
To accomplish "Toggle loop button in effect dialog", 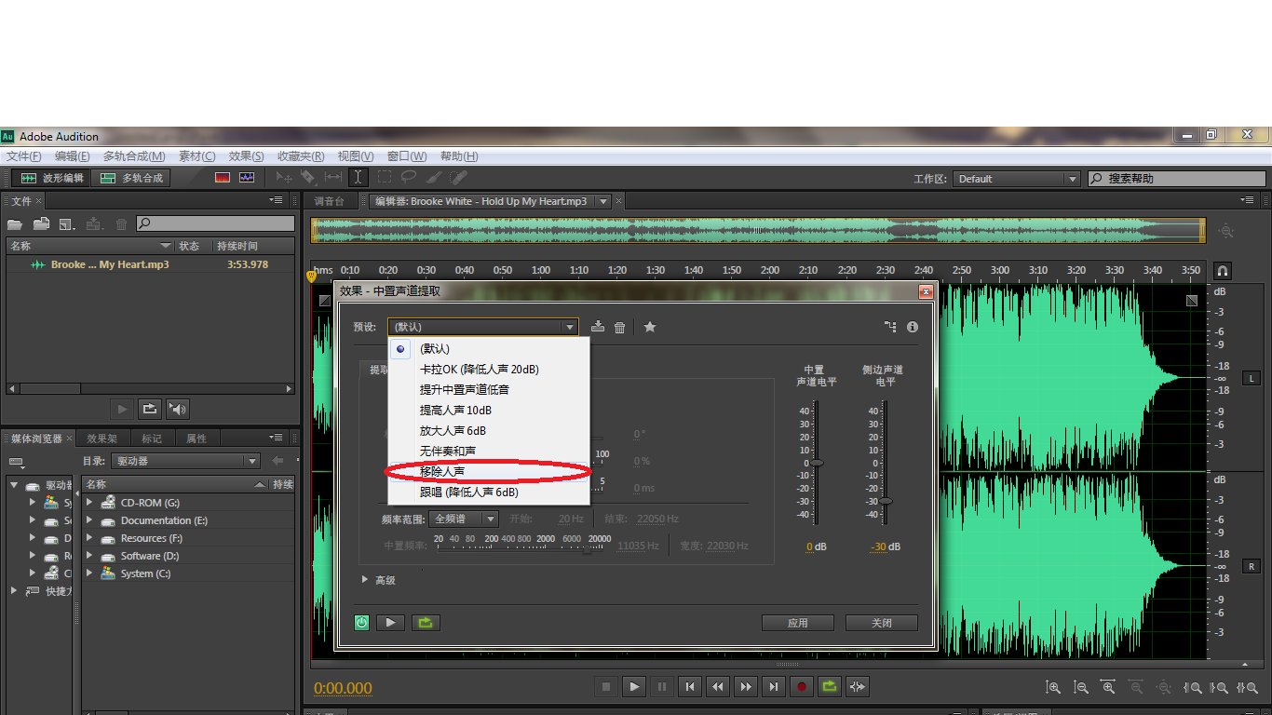I will [x=426, y=623].
